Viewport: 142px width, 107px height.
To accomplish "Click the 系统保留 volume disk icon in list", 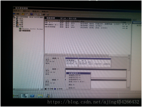I will pos(46,27).
